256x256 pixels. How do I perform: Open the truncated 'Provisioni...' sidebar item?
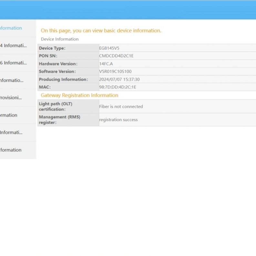[x=11, y=98]
